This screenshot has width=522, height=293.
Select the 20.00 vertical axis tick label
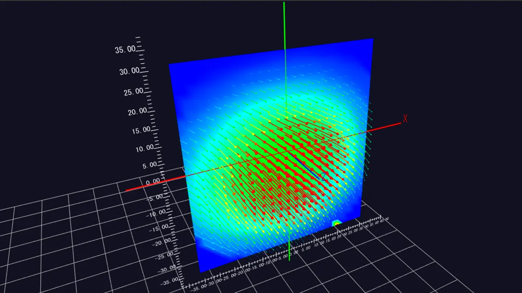[137, 112]
